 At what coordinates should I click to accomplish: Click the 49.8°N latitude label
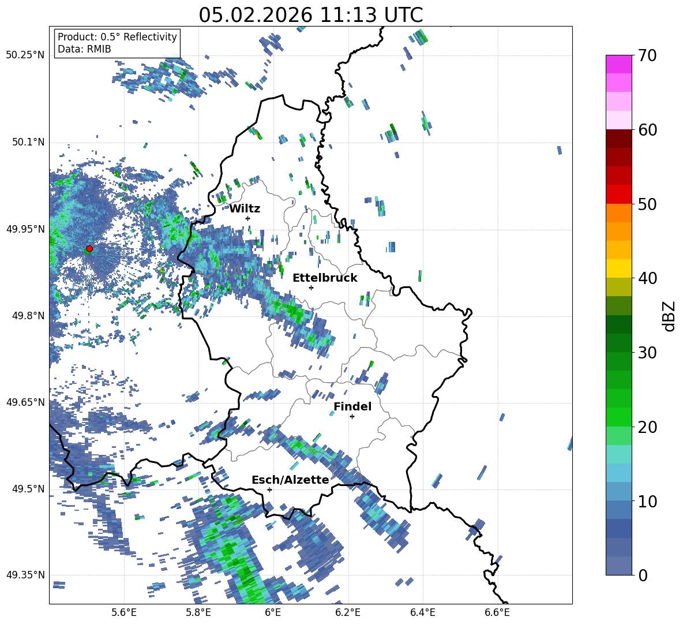pyautogui.click(x=28, y=316)
